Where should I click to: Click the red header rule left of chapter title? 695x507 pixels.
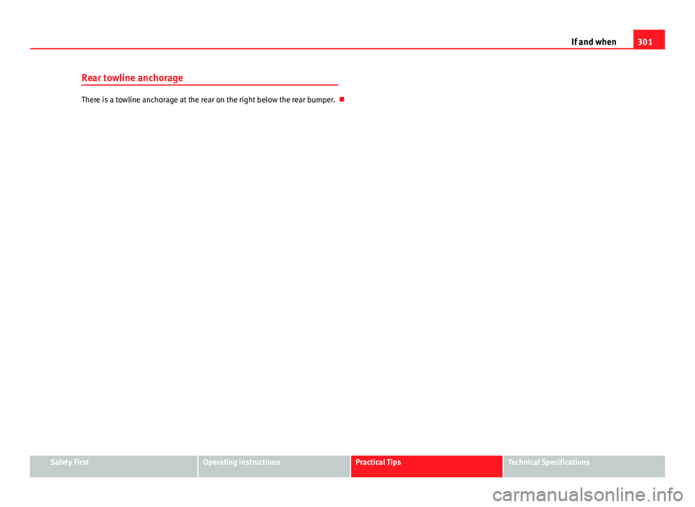(290, 49)
